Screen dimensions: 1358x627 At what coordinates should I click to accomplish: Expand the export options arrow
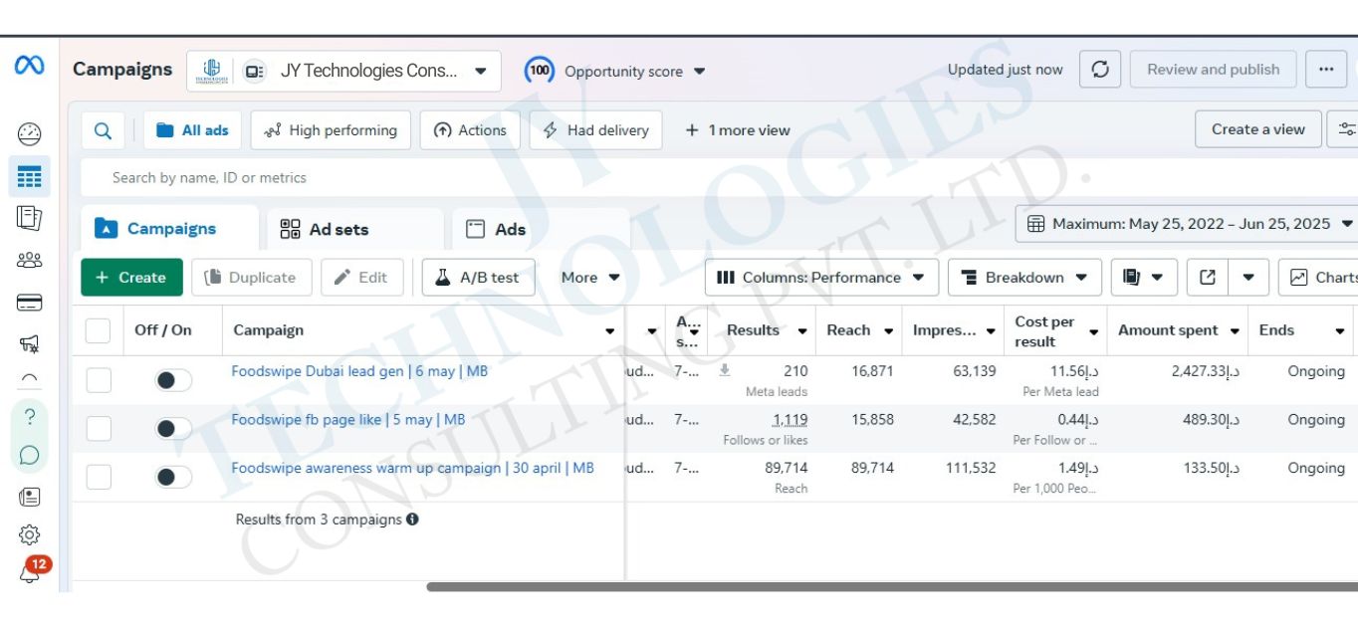1248,278
